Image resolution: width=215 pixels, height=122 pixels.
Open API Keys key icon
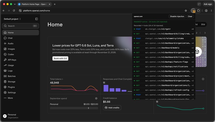(5, 60)
